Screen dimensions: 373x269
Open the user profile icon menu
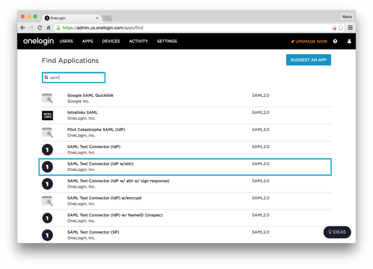pyautogui.click(x=349, y=41)
